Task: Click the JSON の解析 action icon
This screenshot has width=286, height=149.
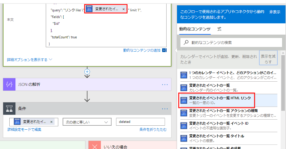Action: 9,85
